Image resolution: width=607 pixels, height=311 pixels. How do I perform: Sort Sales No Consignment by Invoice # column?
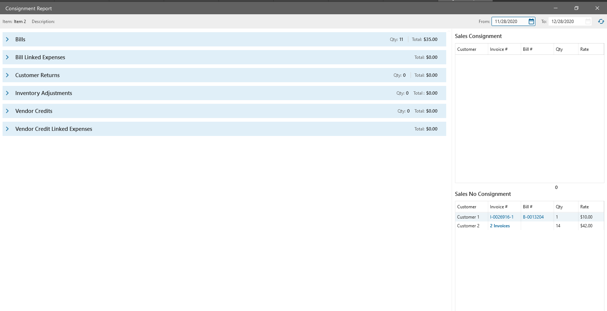coord(504,207)
